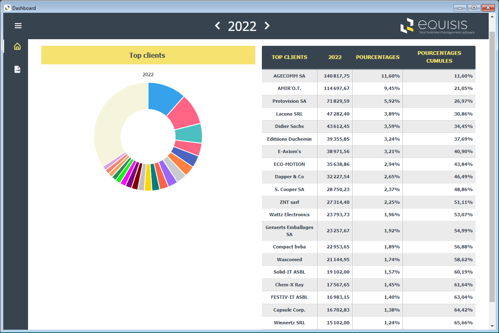Viewport: 499px width, 333px height.
Task: Select E-Axiom's client cell
Action: pos(290,152)
